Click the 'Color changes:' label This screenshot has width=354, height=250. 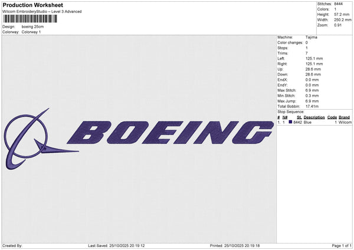[290, 42]
